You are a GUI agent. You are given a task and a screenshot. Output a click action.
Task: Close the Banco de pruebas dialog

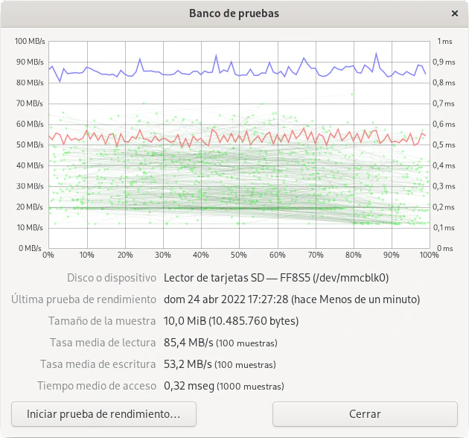click(455, 13)
